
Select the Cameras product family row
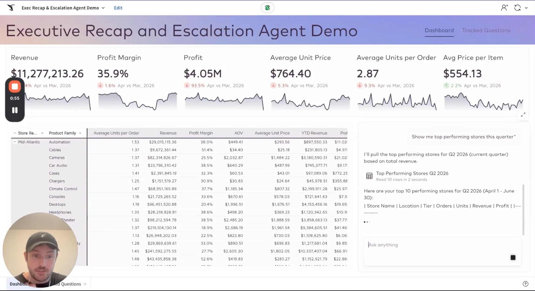pyautogui.click(x=57, y=158)
